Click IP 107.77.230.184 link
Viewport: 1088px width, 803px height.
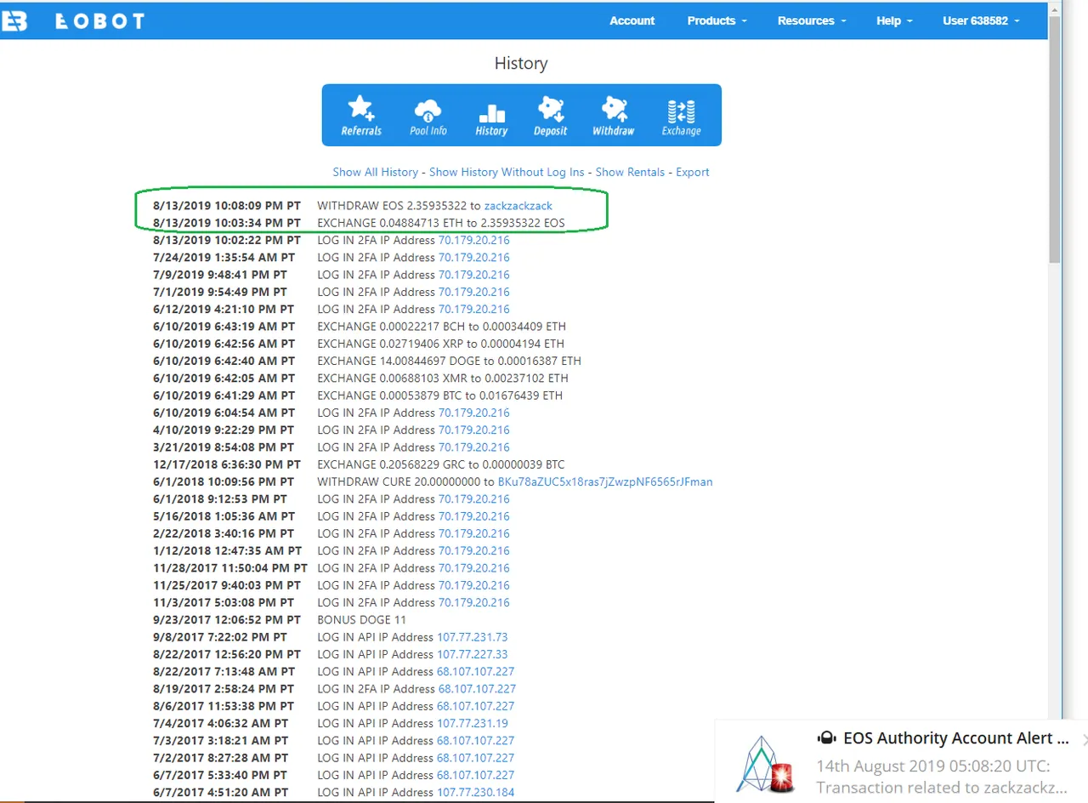476,792
